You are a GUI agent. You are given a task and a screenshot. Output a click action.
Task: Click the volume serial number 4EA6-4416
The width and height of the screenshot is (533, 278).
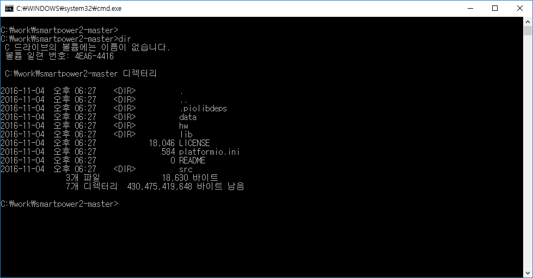click(94, 56)
